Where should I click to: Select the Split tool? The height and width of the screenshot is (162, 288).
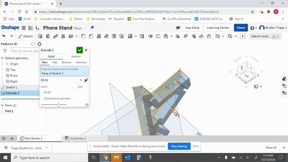[x=158, y=36]
